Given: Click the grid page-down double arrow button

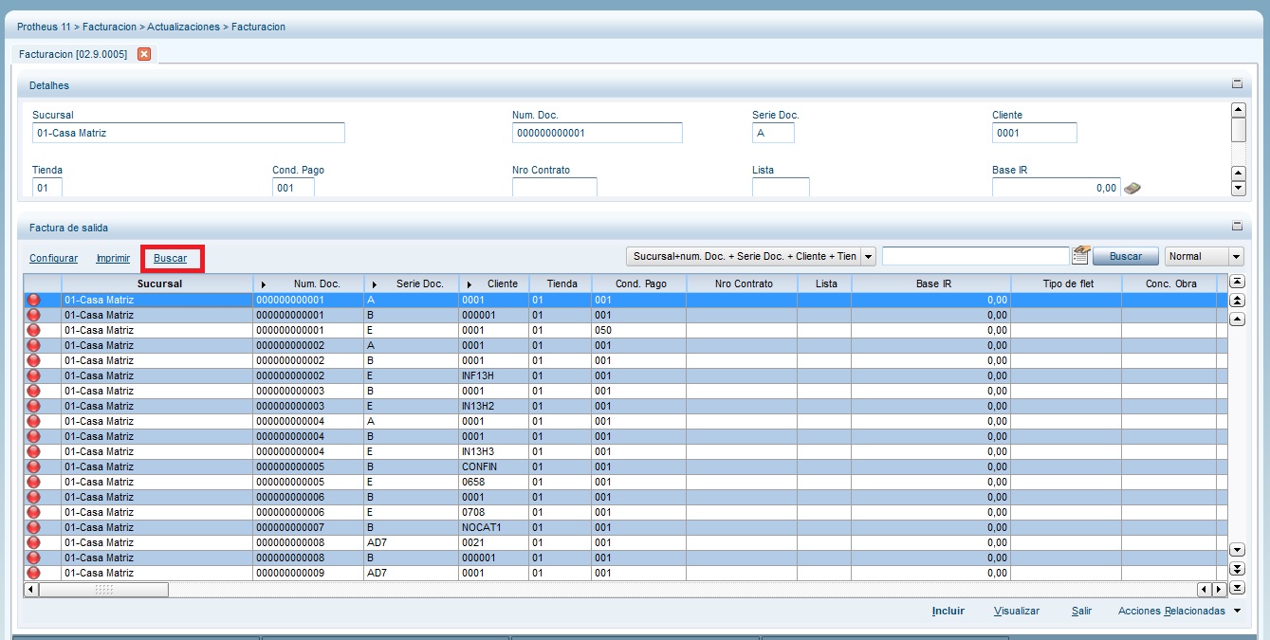Looking at the screenshot, I should (x=1237, y=569).
